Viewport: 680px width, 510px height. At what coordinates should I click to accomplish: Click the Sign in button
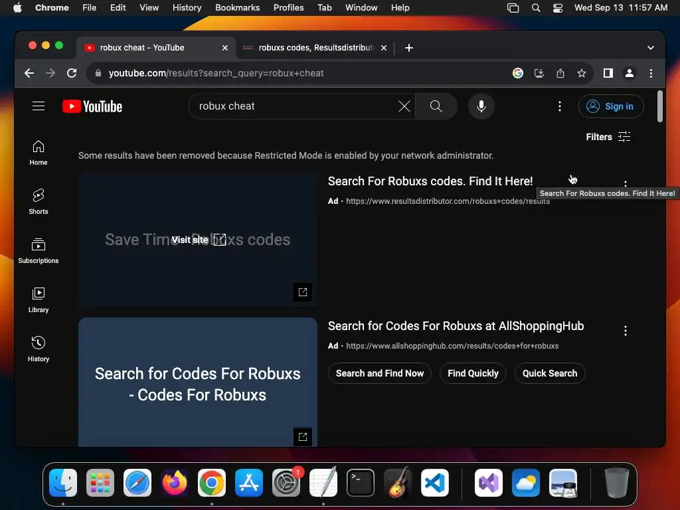[611, 106]
